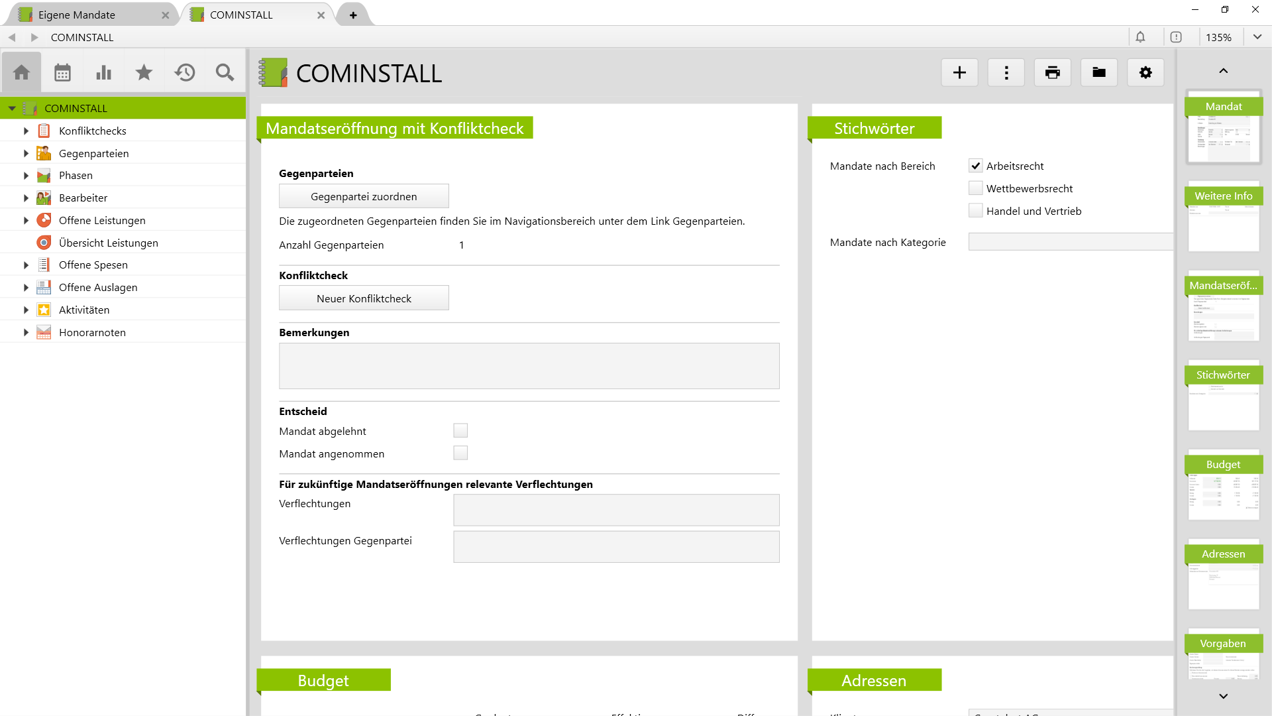
Task: Open a new tab with the plus button
Action: tap(353, 14)
